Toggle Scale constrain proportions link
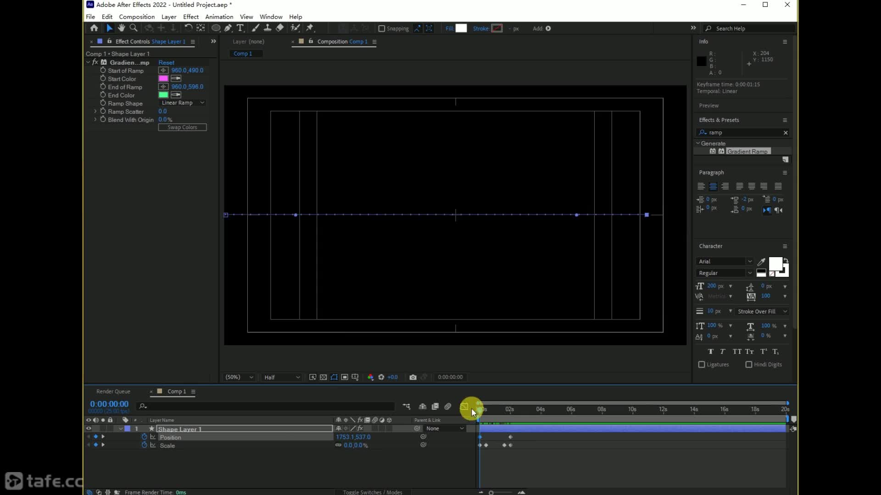 click(x=338, y=445)
